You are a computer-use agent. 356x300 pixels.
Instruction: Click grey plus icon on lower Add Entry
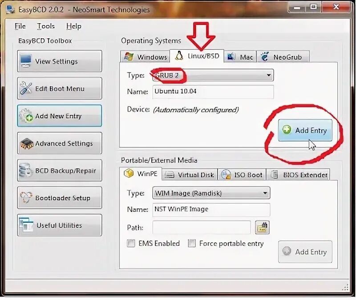(287, 251)
